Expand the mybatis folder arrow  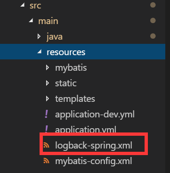coord(48,68)
